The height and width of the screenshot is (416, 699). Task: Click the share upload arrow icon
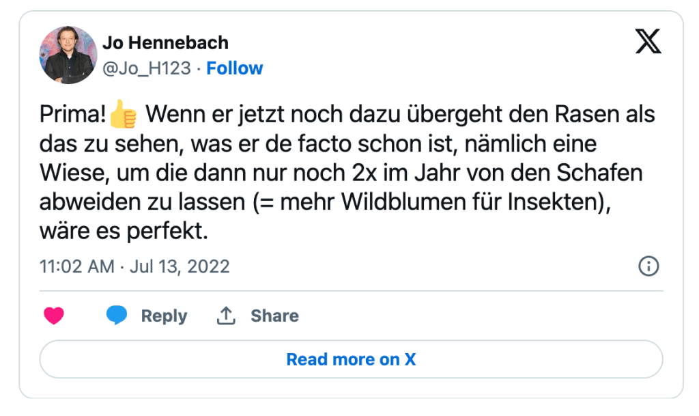coord(226,316)
